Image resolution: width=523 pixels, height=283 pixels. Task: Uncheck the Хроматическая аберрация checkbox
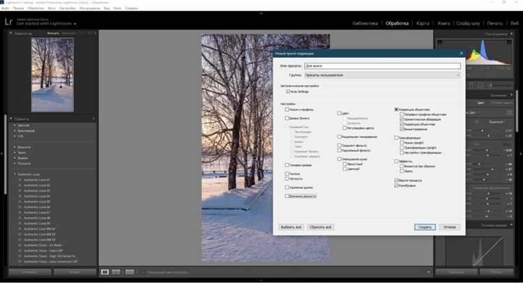click(402, 119)
